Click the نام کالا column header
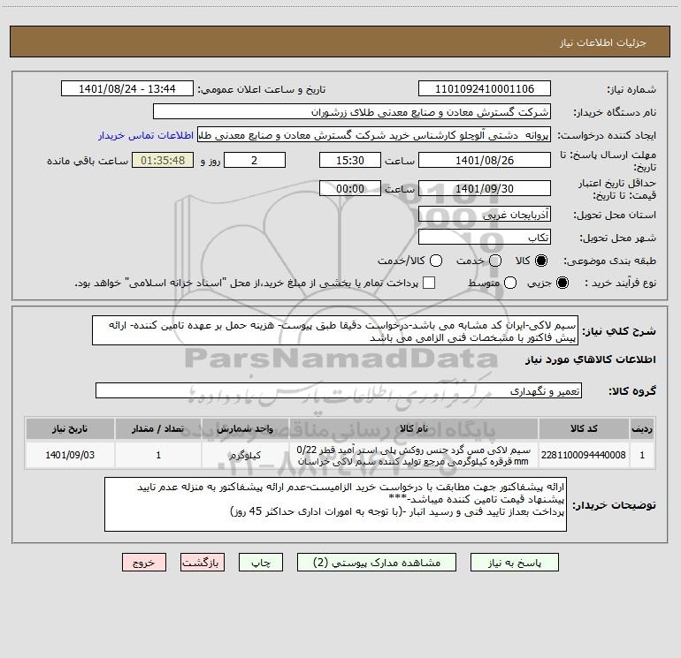The image size is (681, 658). [414, 429]
